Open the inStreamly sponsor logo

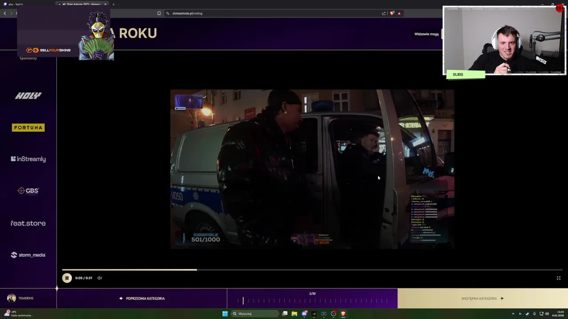pos(28,159)
